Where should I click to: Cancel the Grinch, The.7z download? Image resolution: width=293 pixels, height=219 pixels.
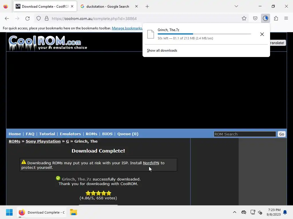262,34
